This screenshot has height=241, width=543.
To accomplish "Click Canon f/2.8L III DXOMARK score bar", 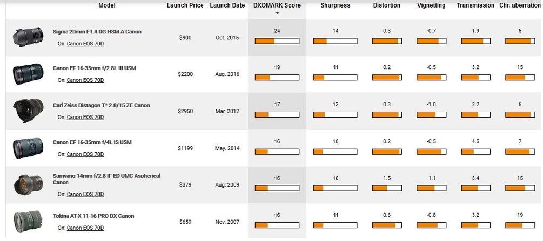I will coord(277,78).
